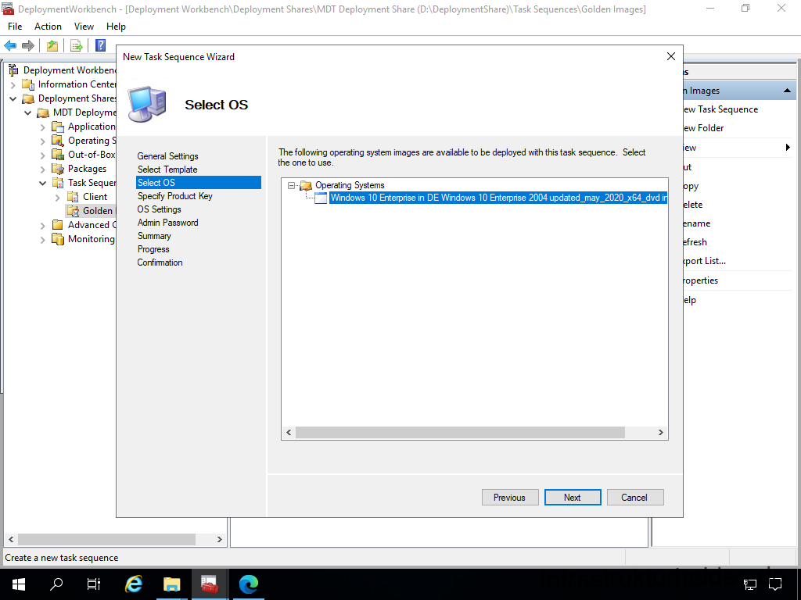Click the Operating Systems folder in wizard
Viewport: 801px width, 600px height.
point(350,185)
